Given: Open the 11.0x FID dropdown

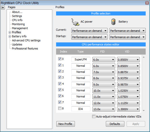Looking at the screenshot, I should (x=104, y=97).
